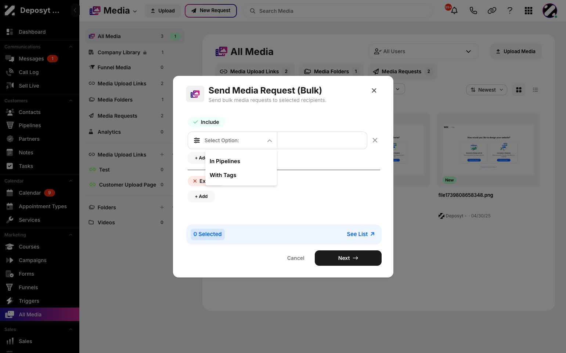Click Cancel in the dialog

click(296, 258)
